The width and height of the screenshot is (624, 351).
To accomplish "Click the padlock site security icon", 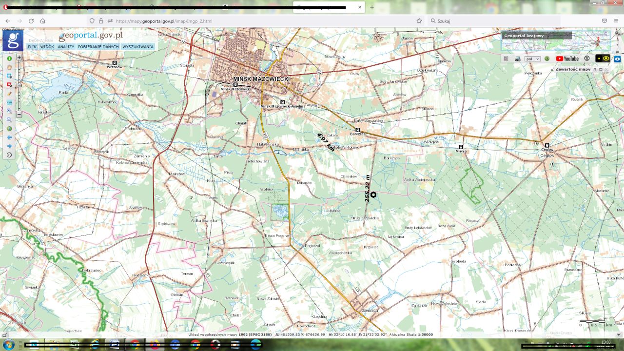I will pos(101,21).
